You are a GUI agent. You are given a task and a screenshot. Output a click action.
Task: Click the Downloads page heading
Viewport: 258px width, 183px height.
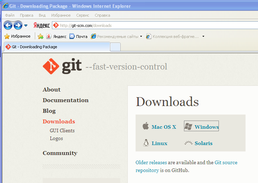click(x=167, y=102)
